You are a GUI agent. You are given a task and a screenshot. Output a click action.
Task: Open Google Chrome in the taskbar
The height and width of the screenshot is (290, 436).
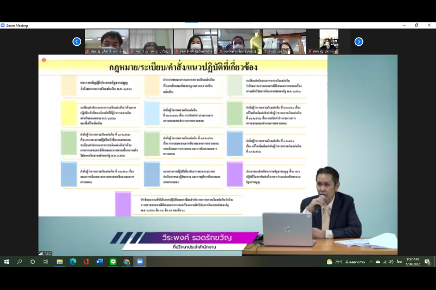(x=126, y=262)
